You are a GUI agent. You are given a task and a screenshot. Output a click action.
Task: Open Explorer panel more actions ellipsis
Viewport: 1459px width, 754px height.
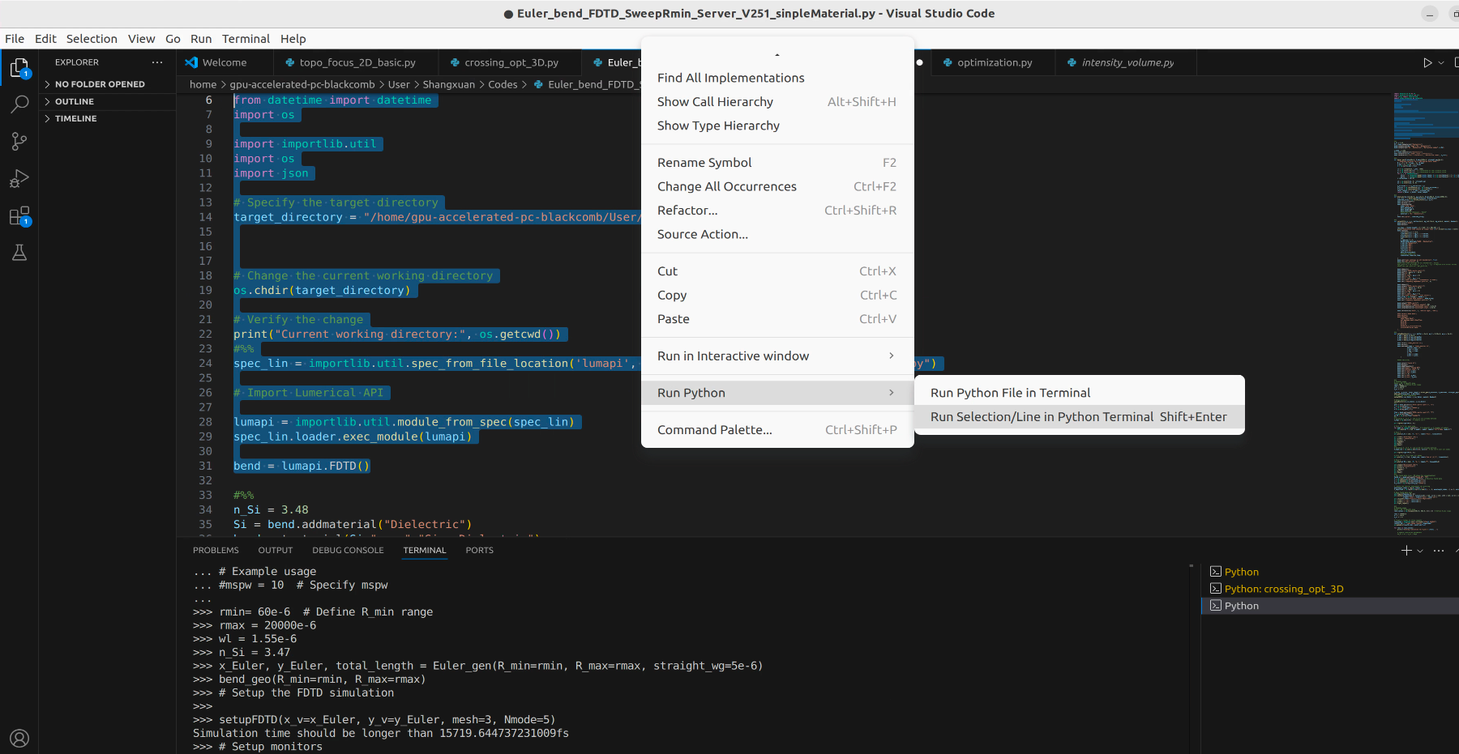pos(157,62)
